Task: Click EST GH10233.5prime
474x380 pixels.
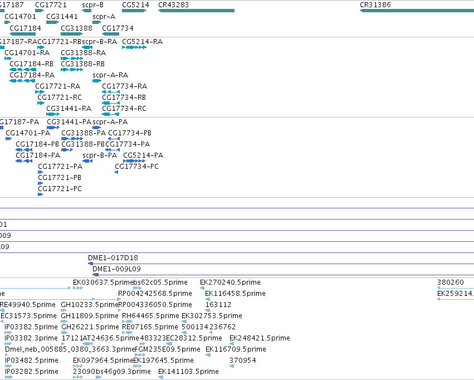Action: point(90,305)
